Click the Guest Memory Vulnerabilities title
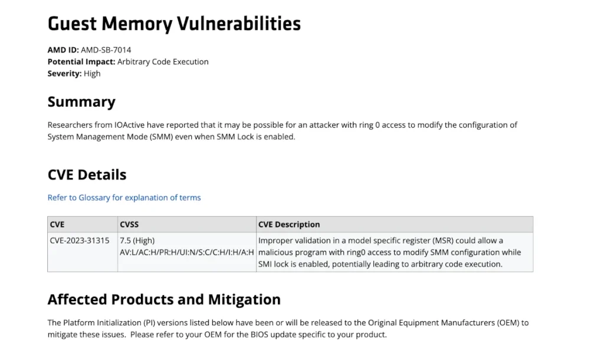The width and height of the screenshot is (604, 353). pos(174,24)
